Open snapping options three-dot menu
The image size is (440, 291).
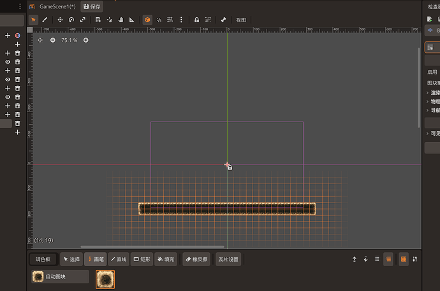click(181, 20)
